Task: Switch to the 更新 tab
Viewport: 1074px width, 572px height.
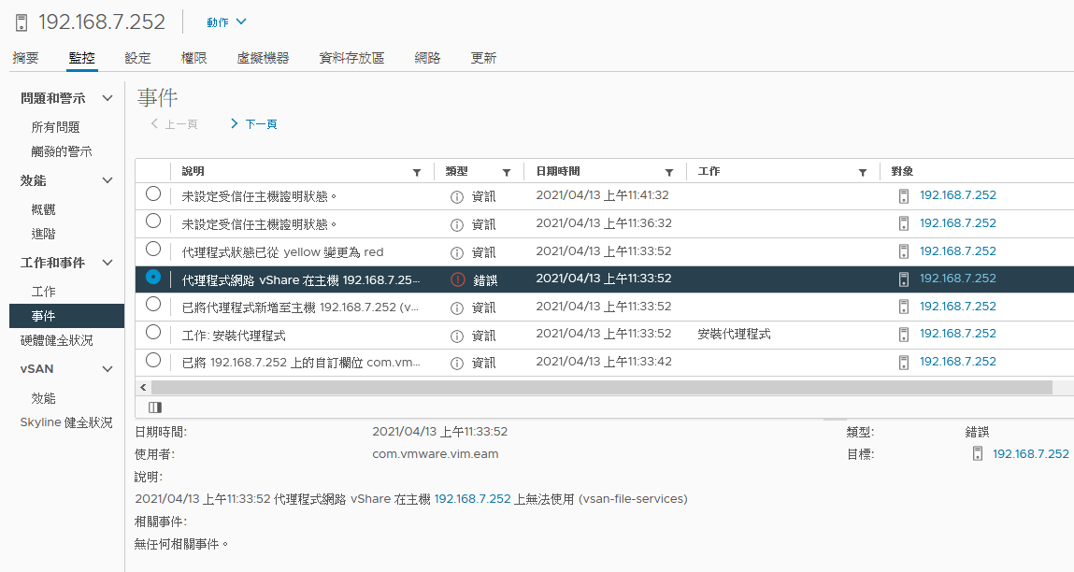Action: [483, 58]
